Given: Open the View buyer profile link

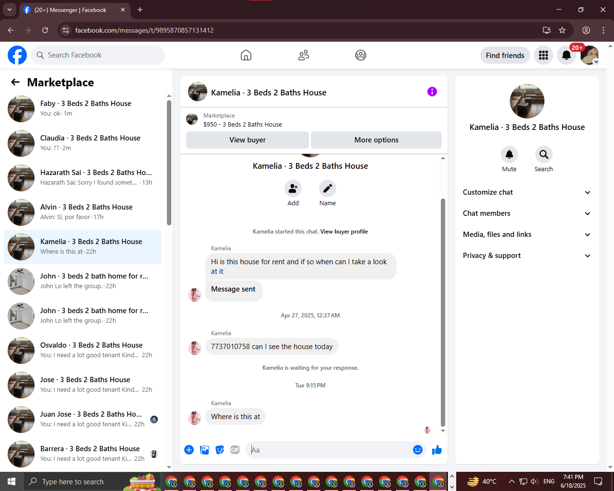Looking at the screenshot, I should point(344,232).
